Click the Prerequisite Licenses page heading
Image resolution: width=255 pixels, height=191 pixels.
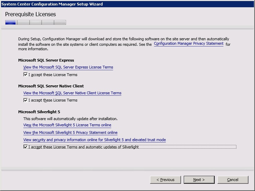(x=30, y=14)
